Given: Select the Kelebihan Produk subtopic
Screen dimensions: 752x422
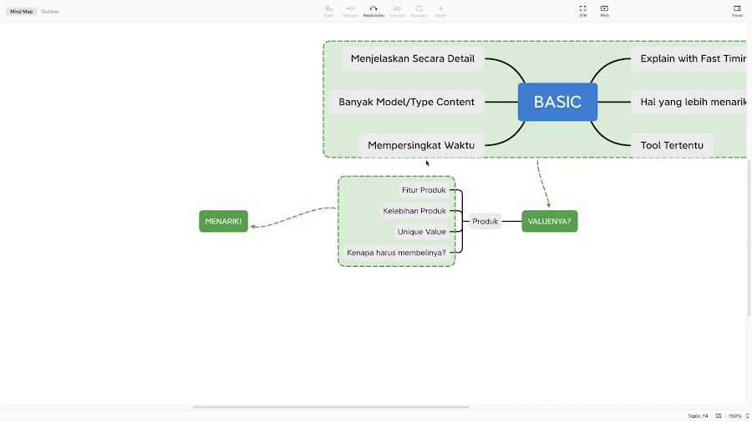Looking at the screenshot, I should click(x=414, y=211).
